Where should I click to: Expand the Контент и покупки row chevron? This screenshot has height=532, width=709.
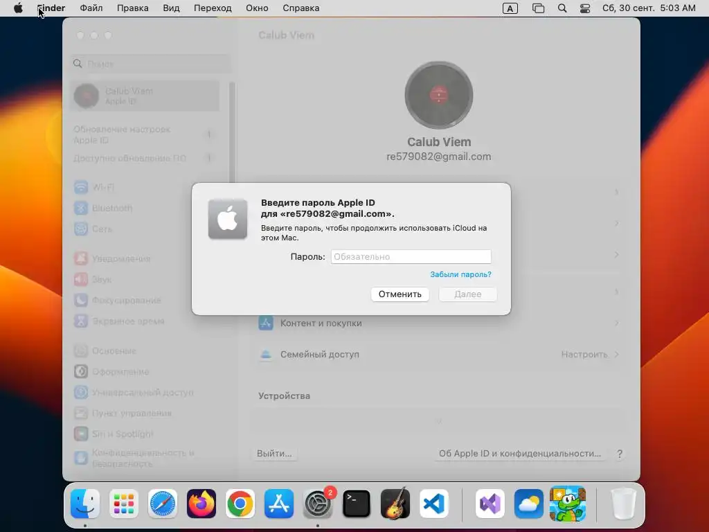pos(617,323)
